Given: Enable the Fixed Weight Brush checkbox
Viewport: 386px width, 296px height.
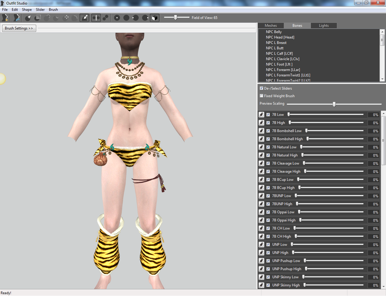Looking at the screenshot, I should [x=261, y=96].
